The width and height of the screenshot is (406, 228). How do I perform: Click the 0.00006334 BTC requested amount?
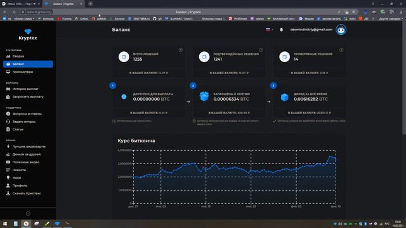231,99
